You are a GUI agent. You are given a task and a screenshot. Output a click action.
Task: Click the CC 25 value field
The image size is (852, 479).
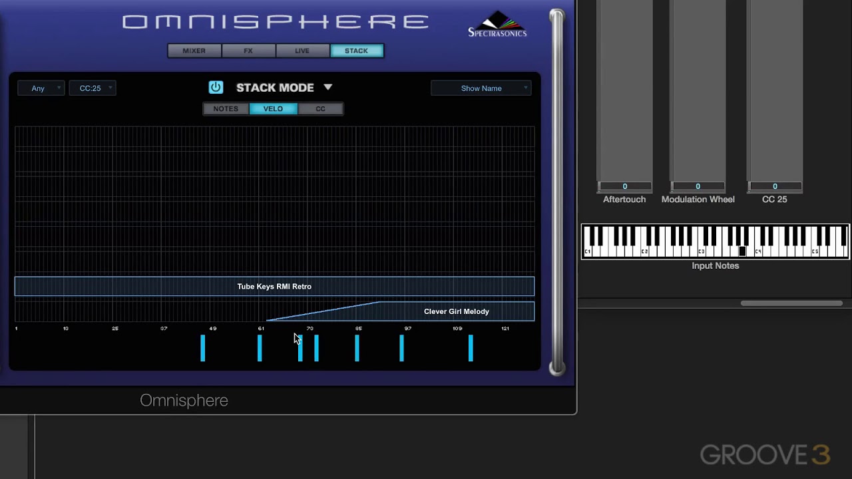coord(774,186)
